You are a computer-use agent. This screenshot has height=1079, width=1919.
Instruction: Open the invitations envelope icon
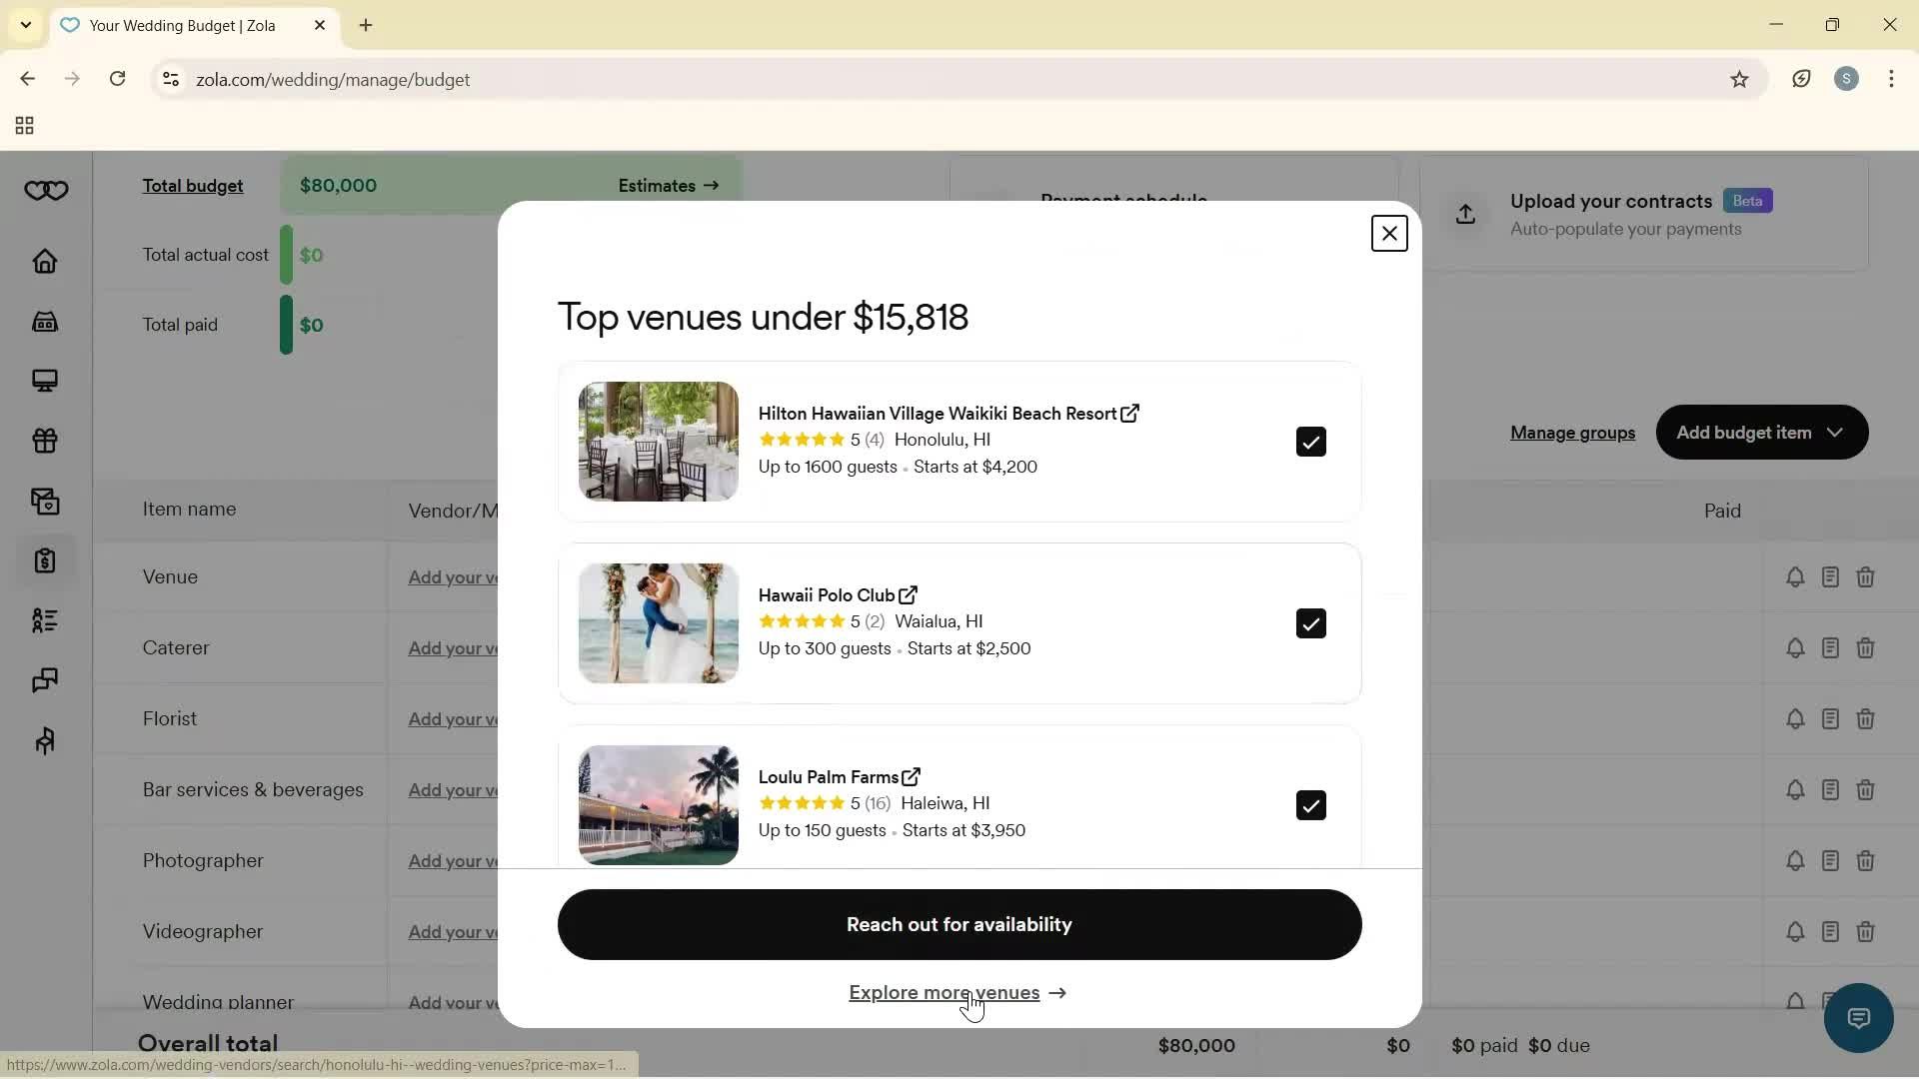[x=45, y=502]
